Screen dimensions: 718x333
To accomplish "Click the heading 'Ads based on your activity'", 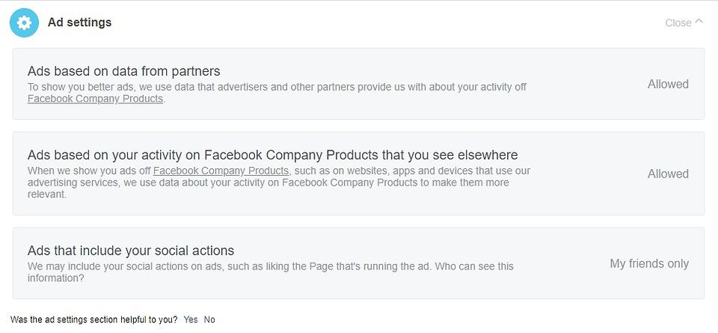I will click(272, 155).
